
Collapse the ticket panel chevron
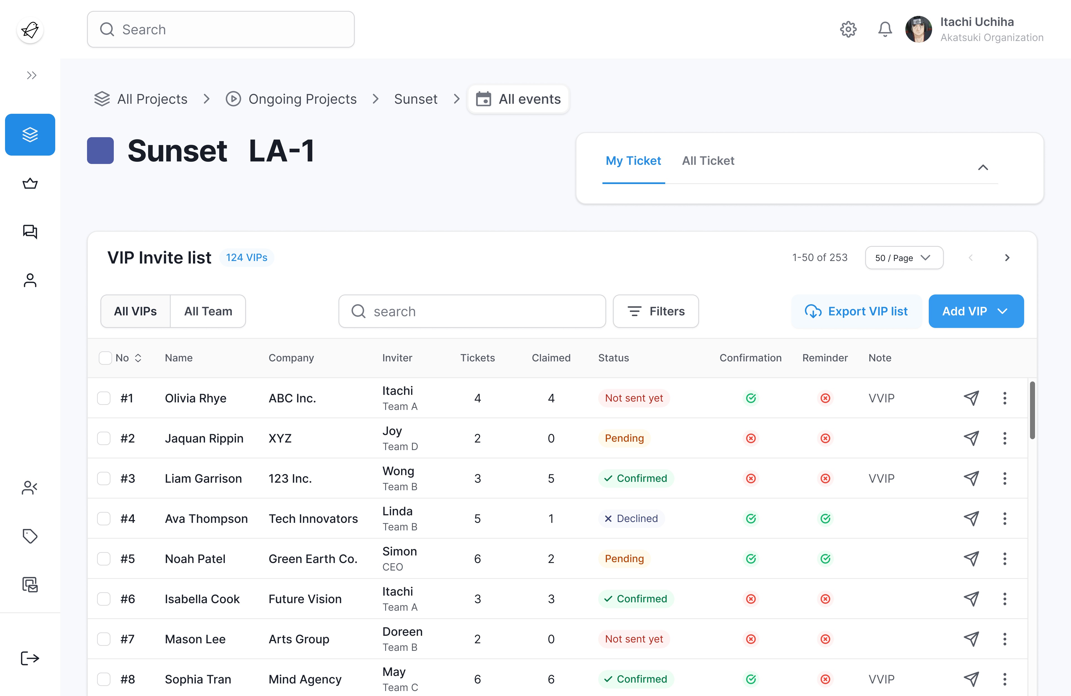point(983,168)
